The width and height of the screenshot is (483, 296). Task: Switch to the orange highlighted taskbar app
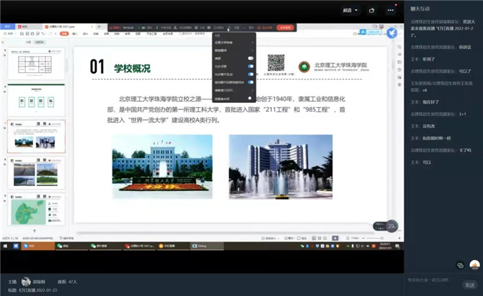pyautogui.click(x=37, y=246)
